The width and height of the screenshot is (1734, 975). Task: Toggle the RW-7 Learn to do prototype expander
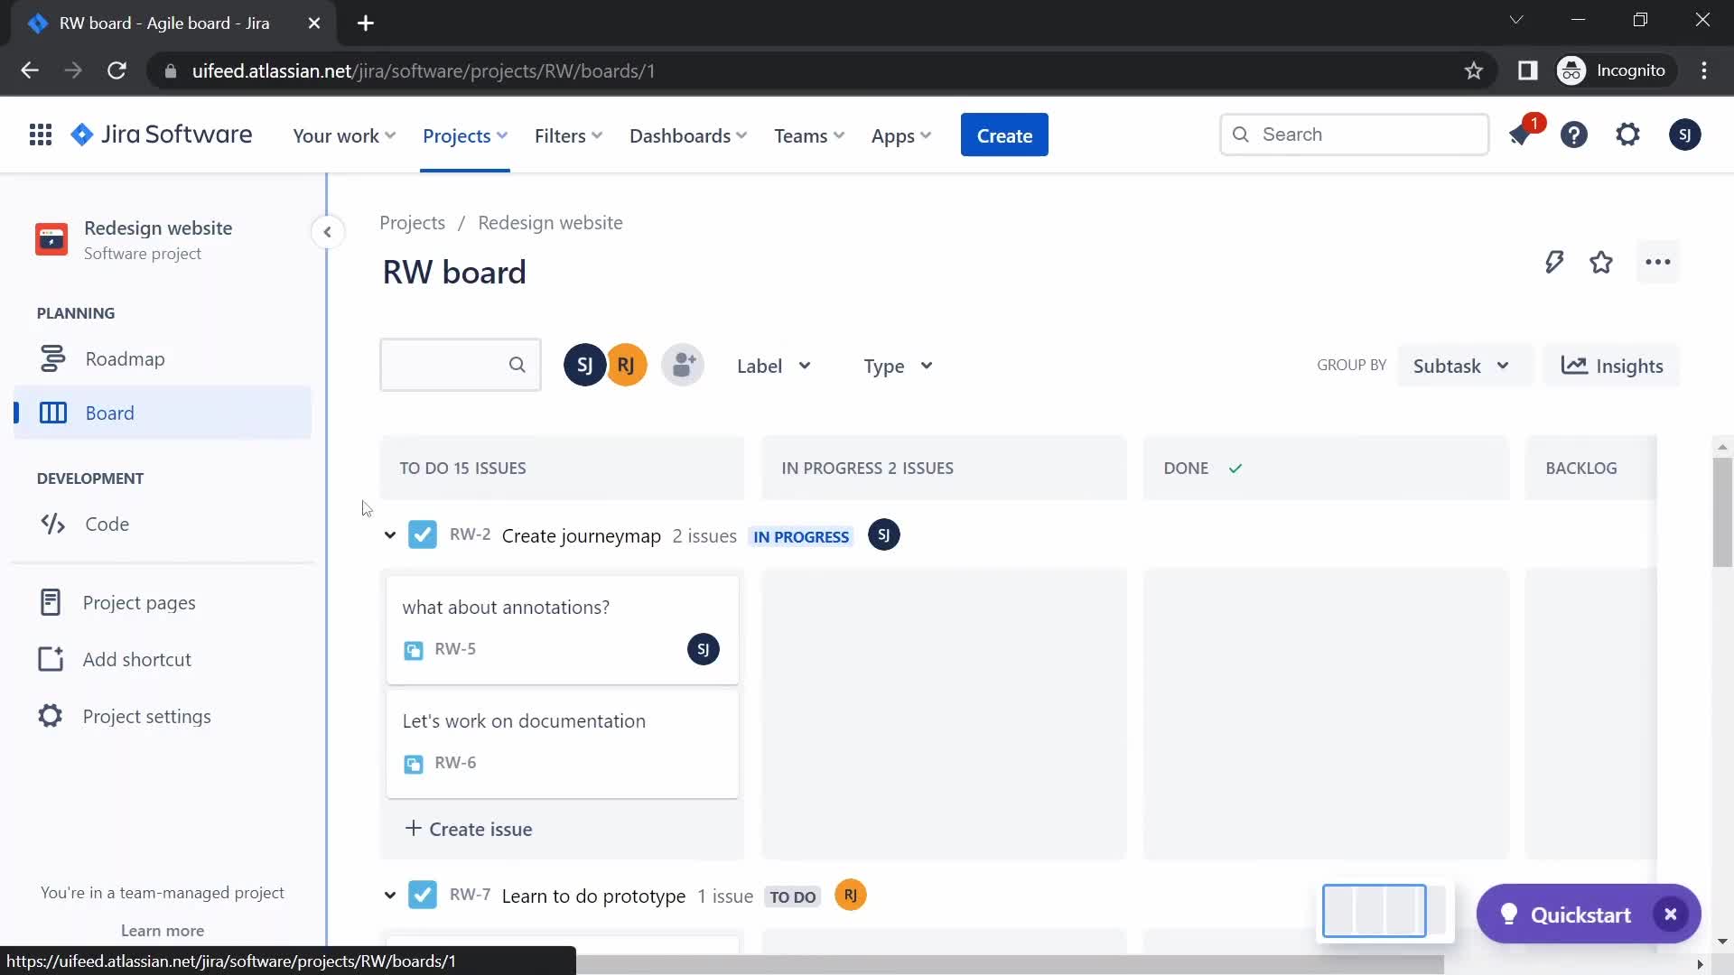pyautogui.click(x=389, y=896)
